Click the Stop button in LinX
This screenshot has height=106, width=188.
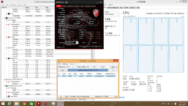113,70
